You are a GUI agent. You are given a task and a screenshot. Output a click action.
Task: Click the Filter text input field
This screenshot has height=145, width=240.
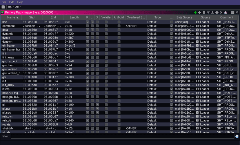(x=122, y=136)
